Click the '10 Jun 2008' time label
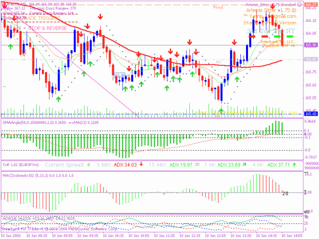 [11, 235]
